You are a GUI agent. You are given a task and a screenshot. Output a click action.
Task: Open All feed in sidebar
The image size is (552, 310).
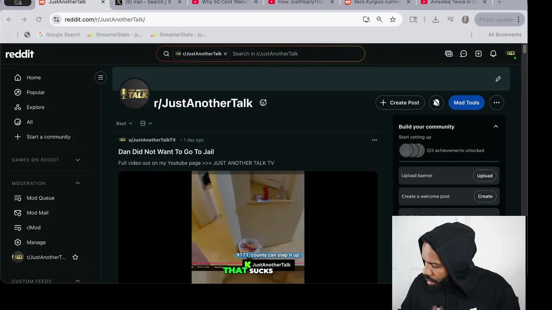(x=30, y=122)
